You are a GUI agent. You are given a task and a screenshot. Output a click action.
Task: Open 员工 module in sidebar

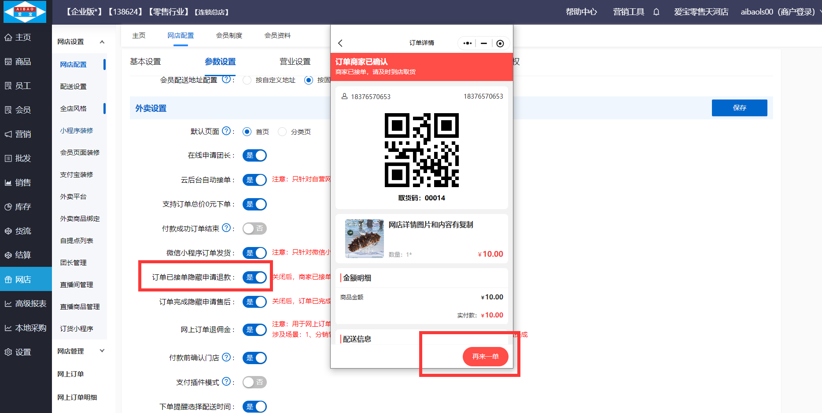coord(26,86)
